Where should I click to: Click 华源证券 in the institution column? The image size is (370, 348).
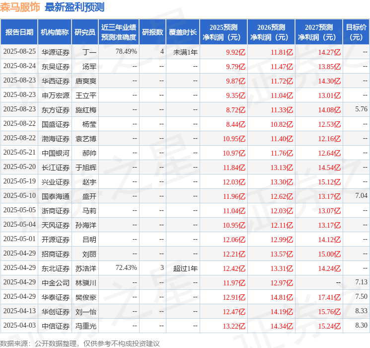pos(55,52)
